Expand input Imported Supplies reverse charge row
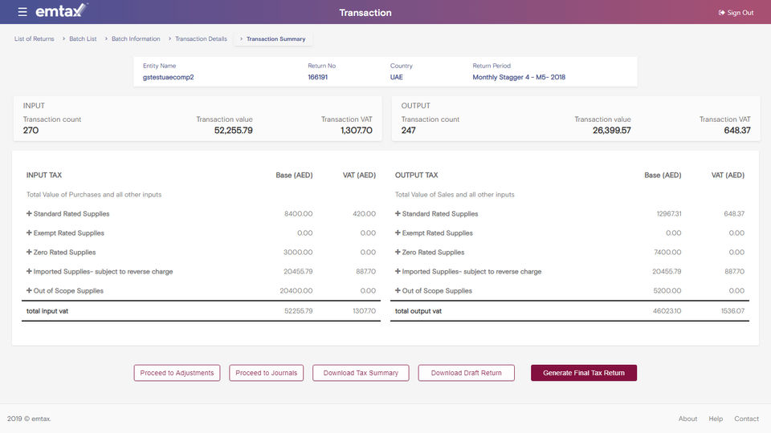This screenshot has height=433, width=771. (29, 271)
